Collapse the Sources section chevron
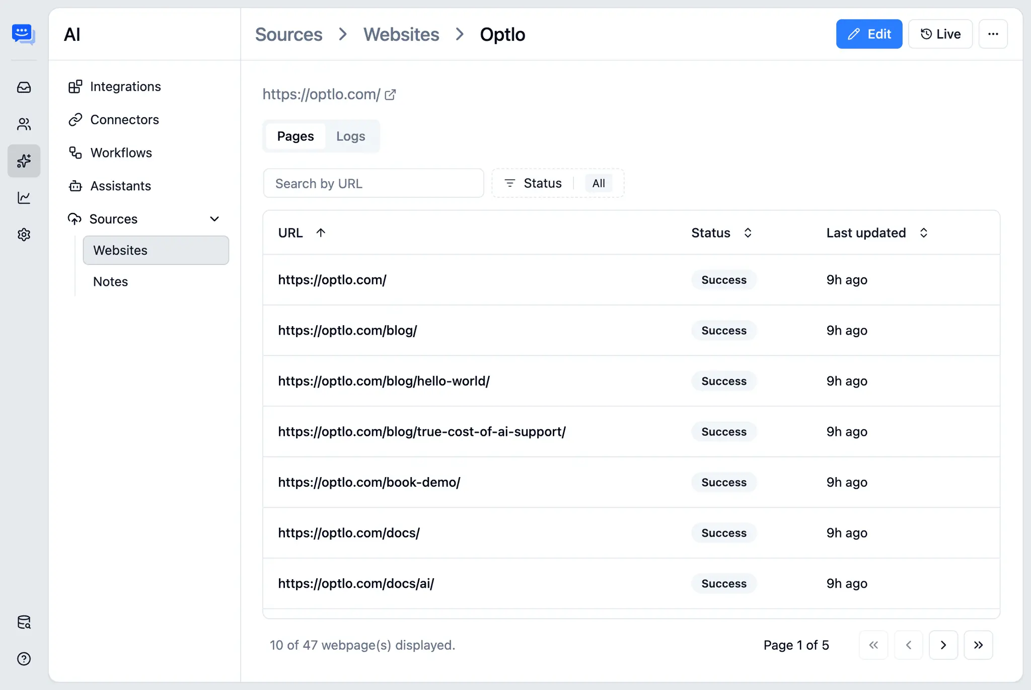Viewport: 1031px width, 690px height. 214,219
